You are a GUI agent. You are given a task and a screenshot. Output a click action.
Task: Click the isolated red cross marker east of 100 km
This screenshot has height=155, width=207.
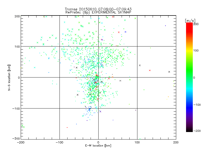click(x=150, y=70)
